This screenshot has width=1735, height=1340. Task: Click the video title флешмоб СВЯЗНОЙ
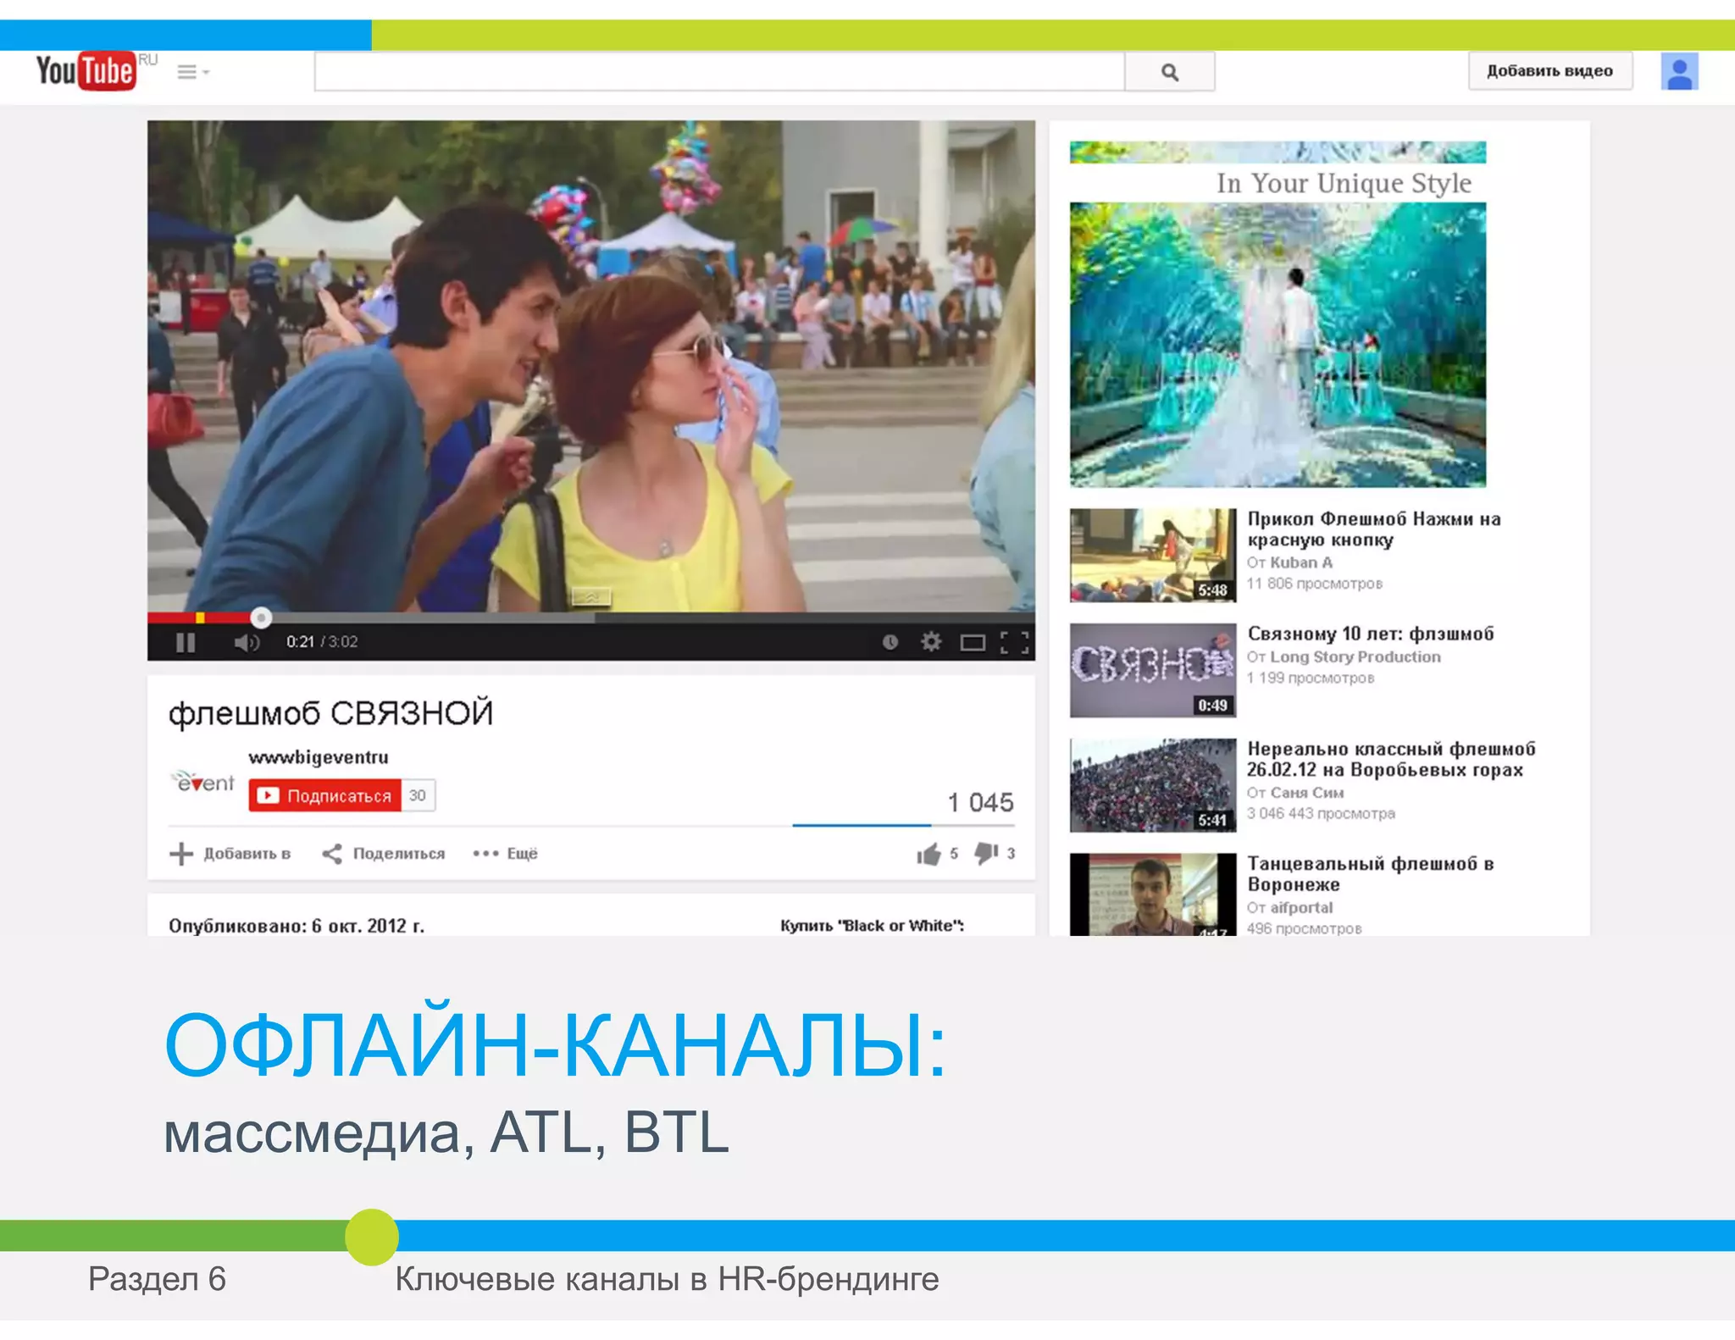click(330, 713)
